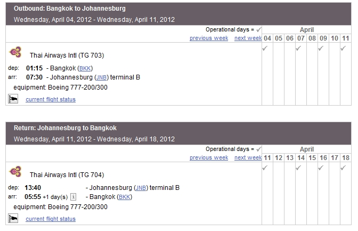
Task: Open the outbound previous week link
Action: (x=209, y=38)
